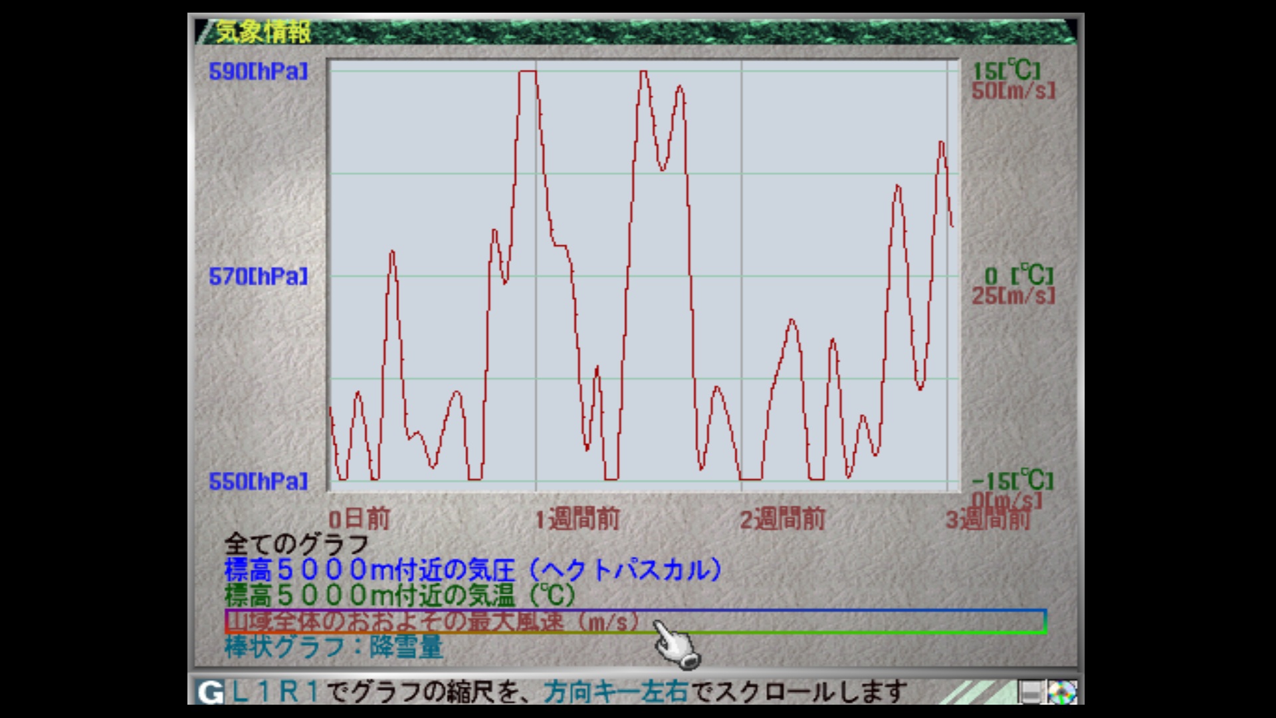Select 棒状グラフ：降雪量 snowfall bar graph
1276x718 pixels.
pos(334,647)
